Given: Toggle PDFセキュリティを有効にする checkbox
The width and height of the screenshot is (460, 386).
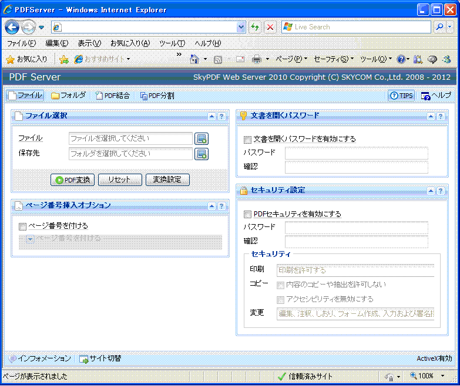Looking at the screenshot, I should click(x=247, y=214).
